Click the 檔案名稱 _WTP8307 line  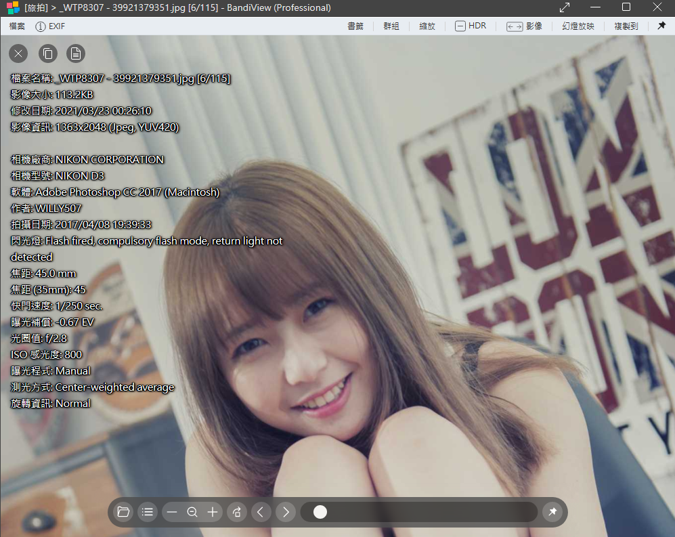121,79
